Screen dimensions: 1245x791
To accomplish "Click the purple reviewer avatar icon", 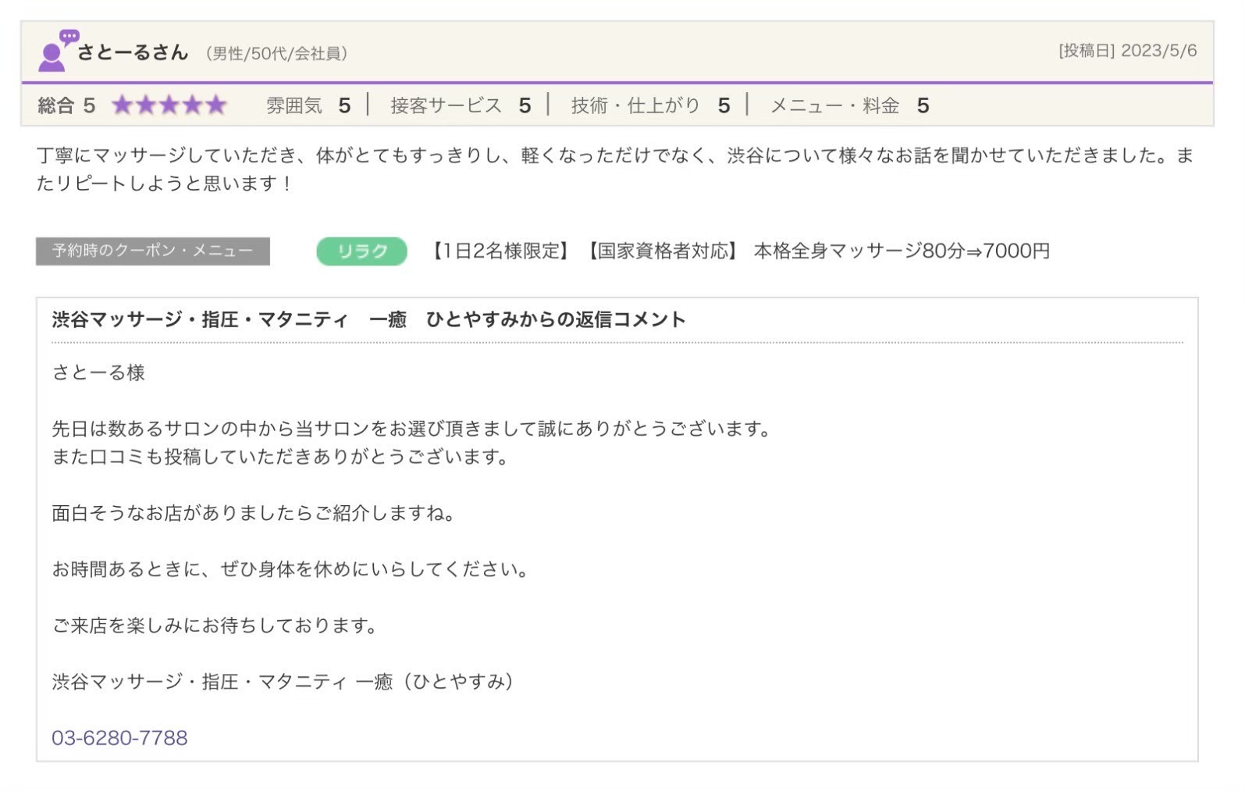I will (x=58, y=51).
